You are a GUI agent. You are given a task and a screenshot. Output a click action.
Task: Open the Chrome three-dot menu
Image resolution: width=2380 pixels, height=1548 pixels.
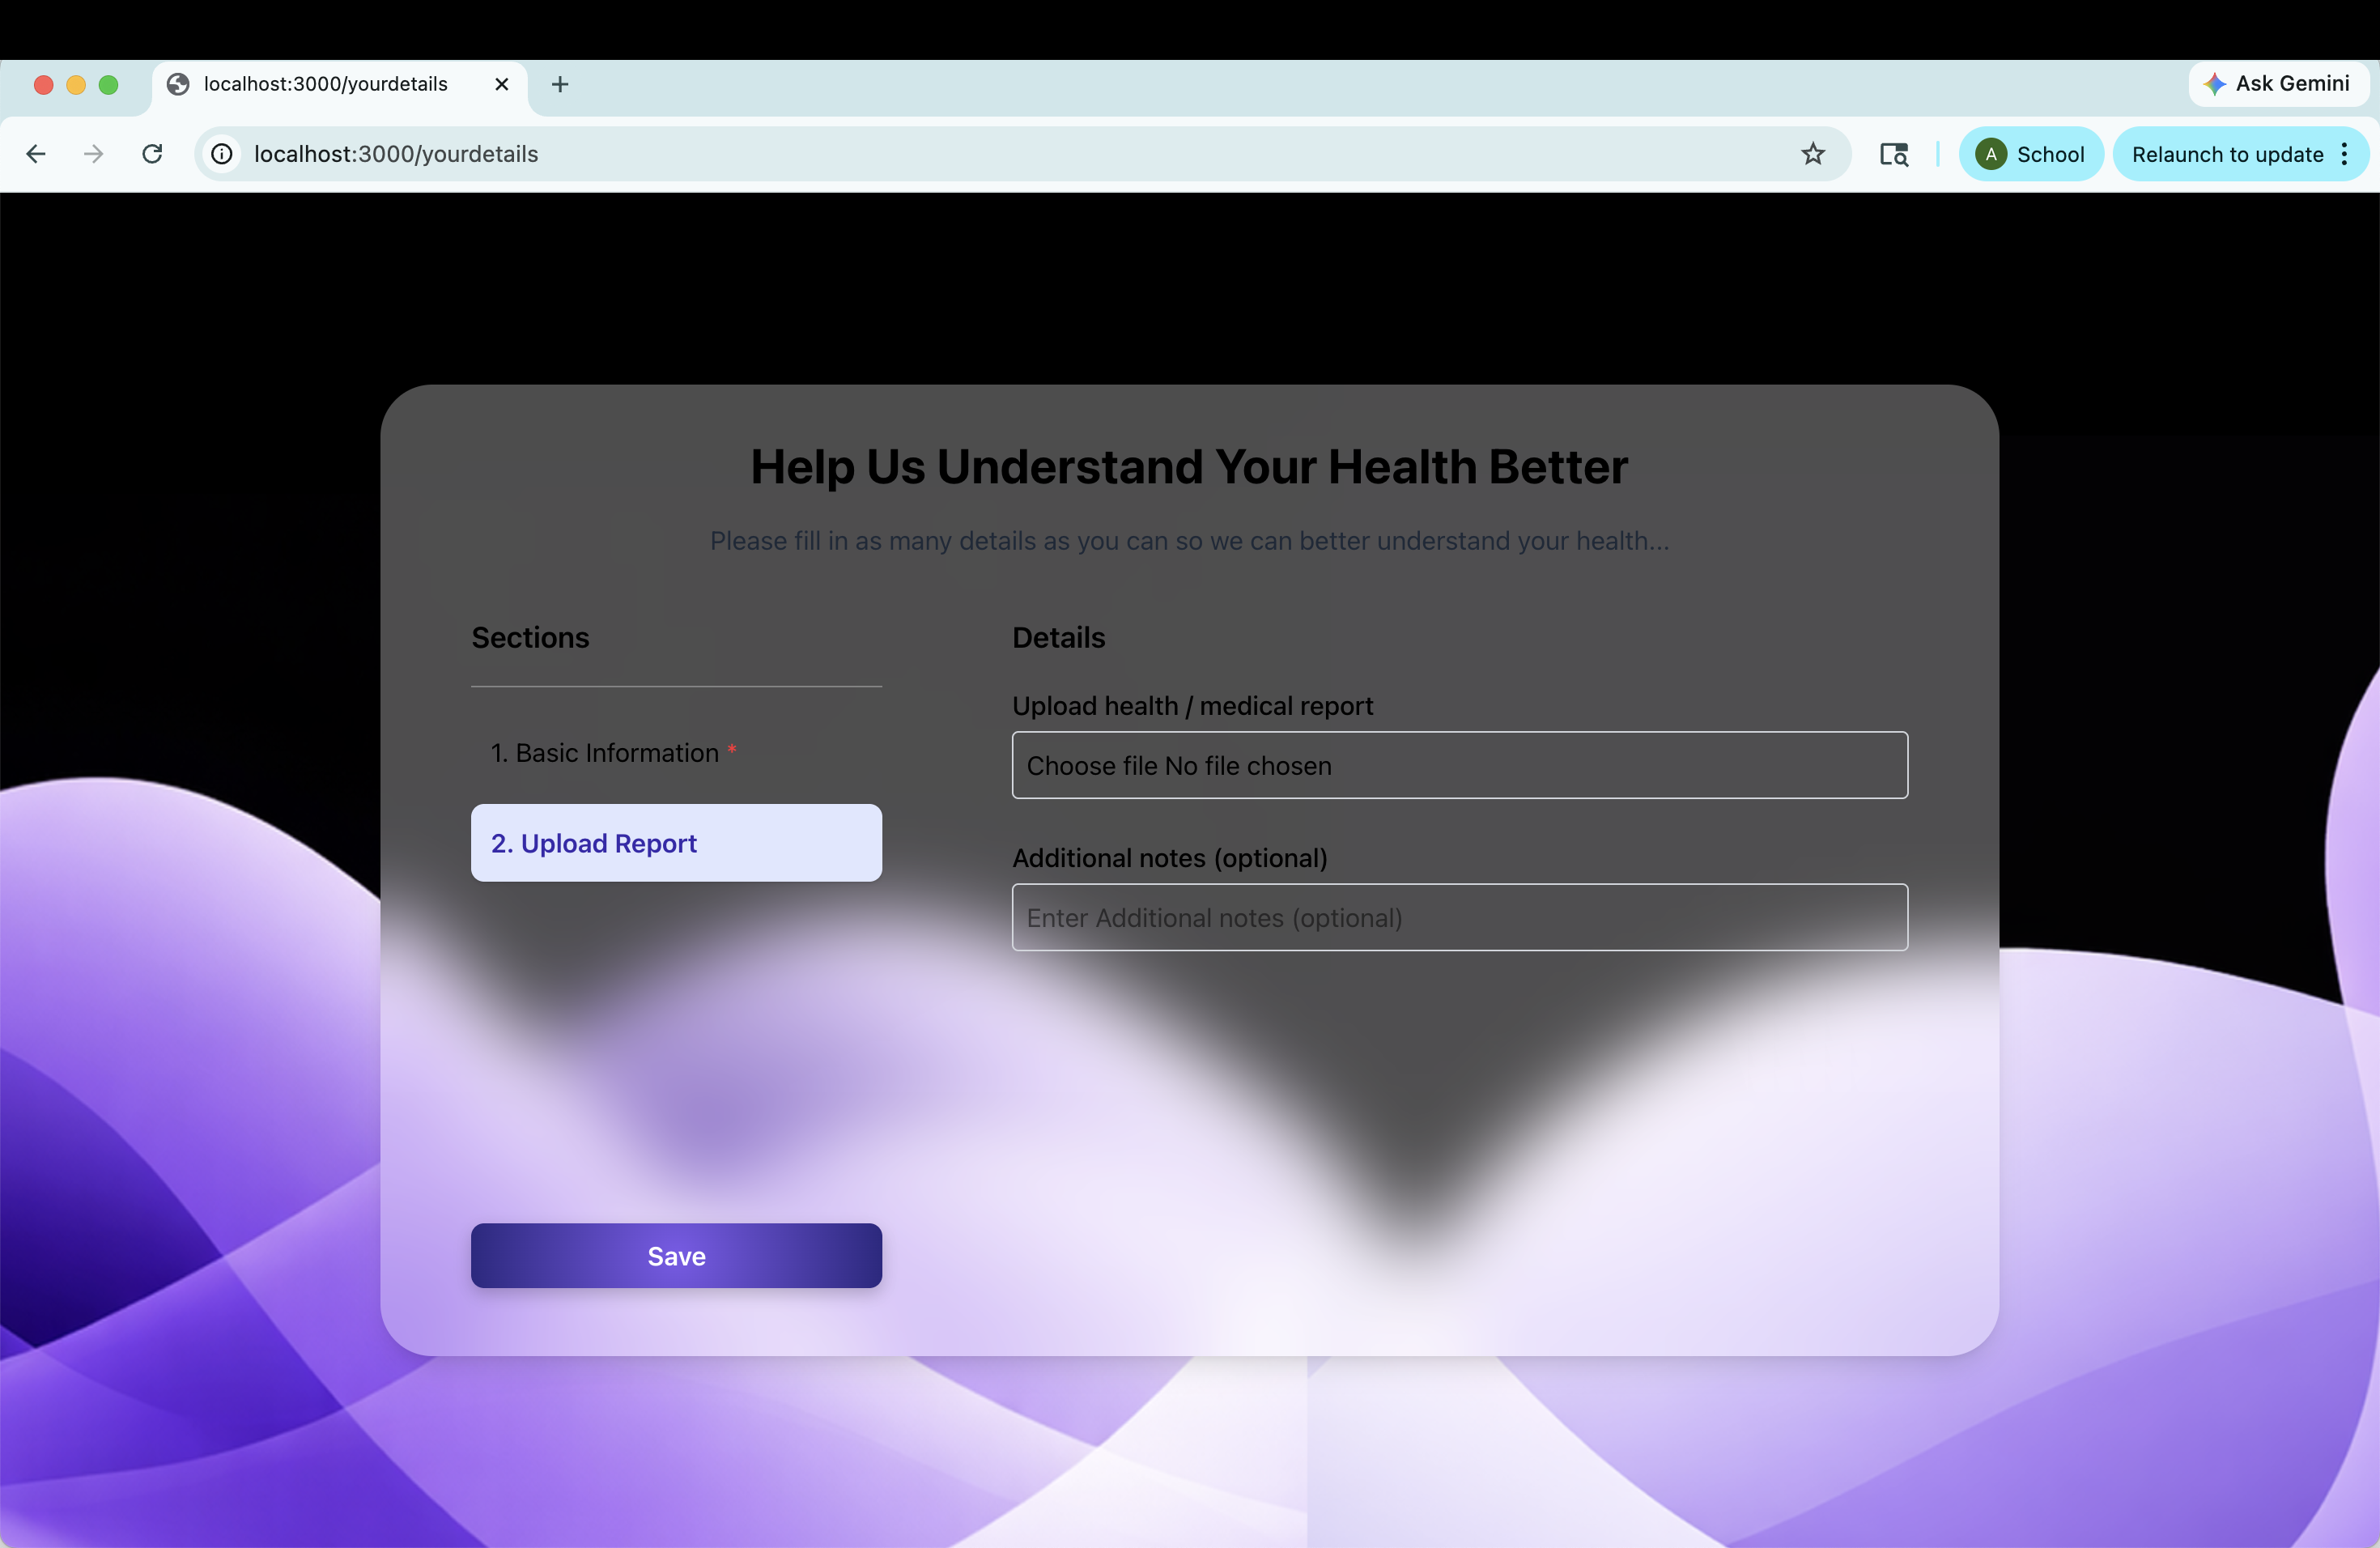point(2345,154)
